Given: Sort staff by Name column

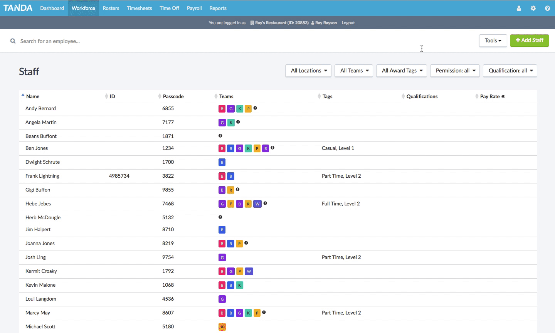Looking at the screenshot, I should tap(33, 96).
